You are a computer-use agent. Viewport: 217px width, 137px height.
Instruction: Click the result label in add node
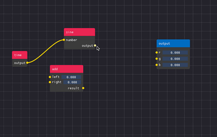click(x=73, y=88)
